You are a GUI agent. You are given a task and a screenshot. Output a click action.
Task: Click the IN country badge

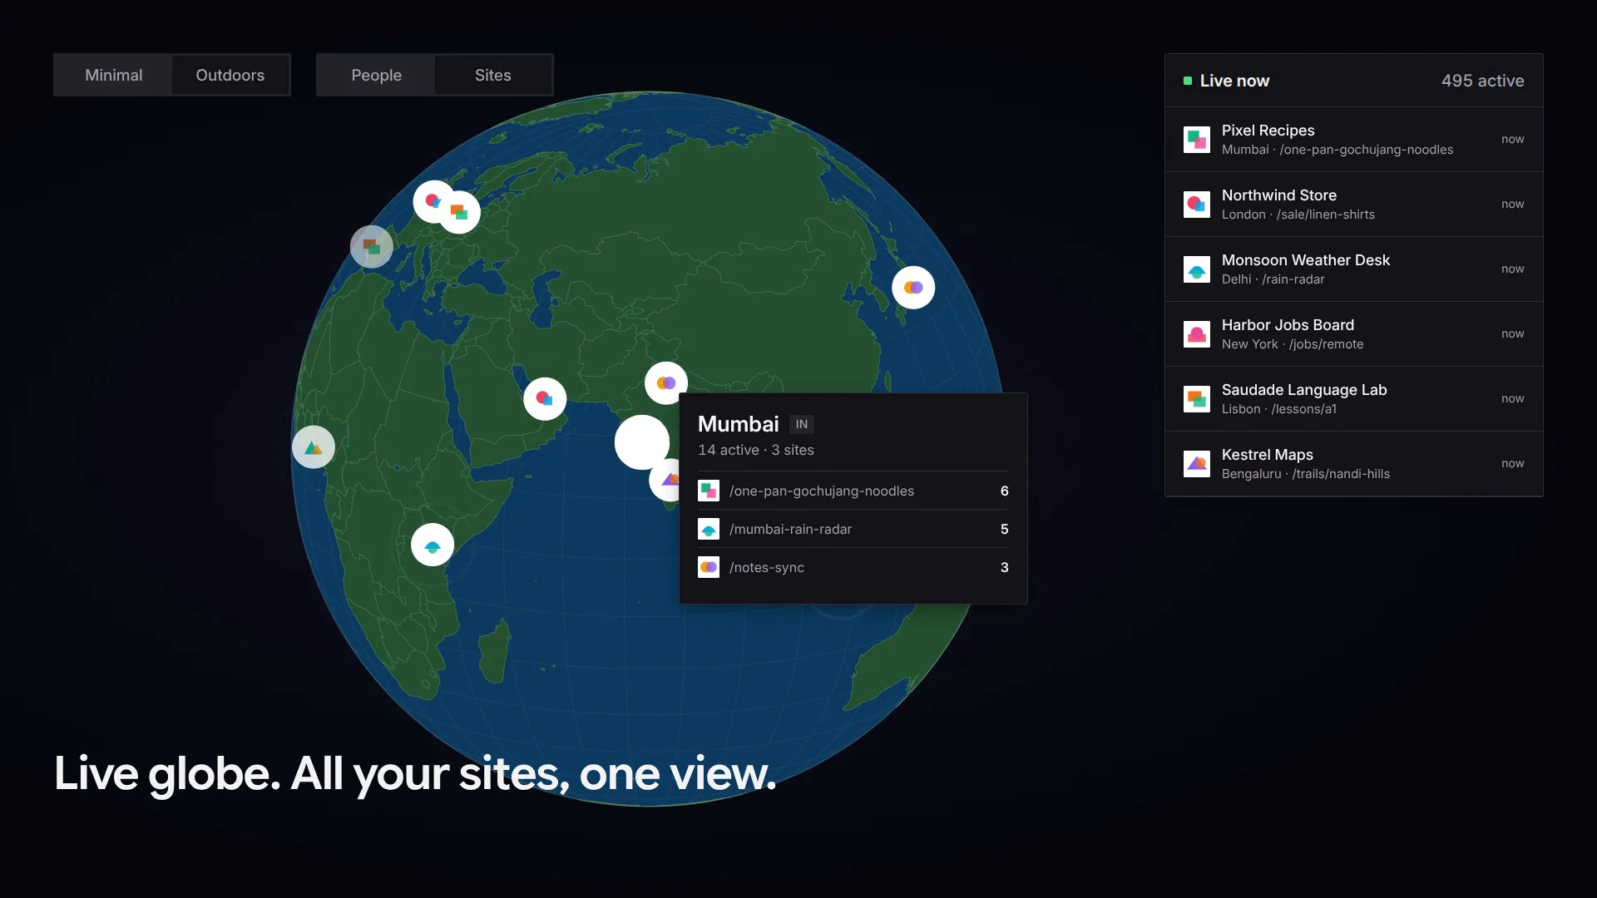pyautogui.click(x=802, y=425)
